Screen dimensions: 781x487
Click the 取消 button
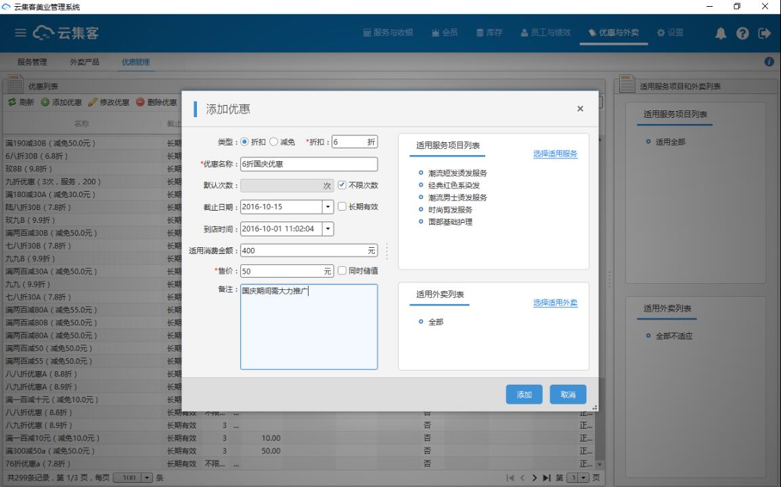coord(568,394)
